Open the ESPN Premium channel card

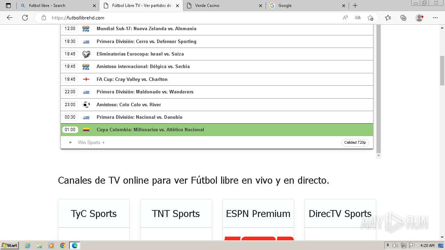pos(258,219)
